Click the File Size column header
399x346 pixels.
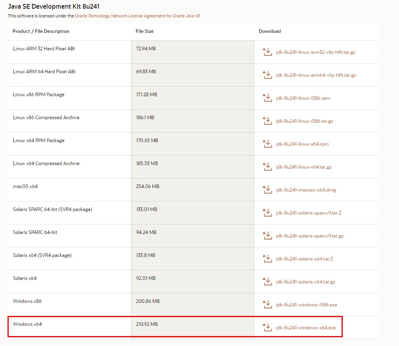coord(144,31)
